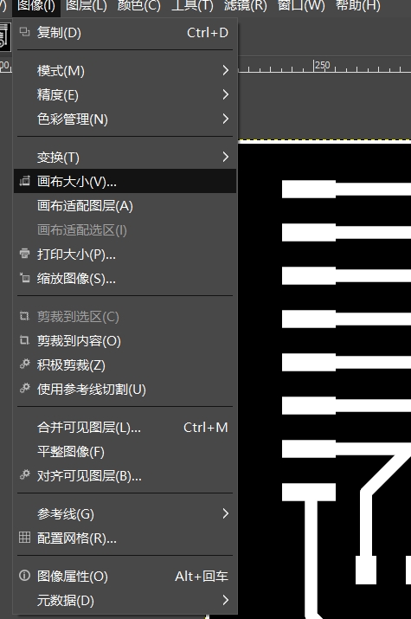The image size is (411, 619).
Task: Click the arrow next to 色彩管理(N)
Action: tap(225, 119)
